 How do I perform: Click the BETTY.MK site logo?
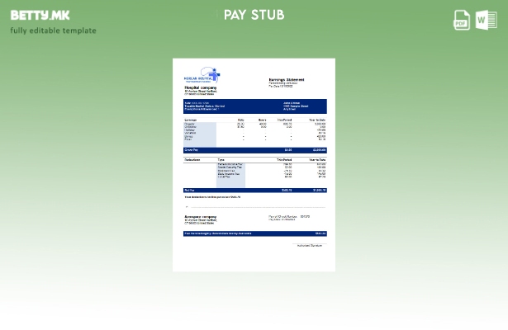(x=40, y=15)
